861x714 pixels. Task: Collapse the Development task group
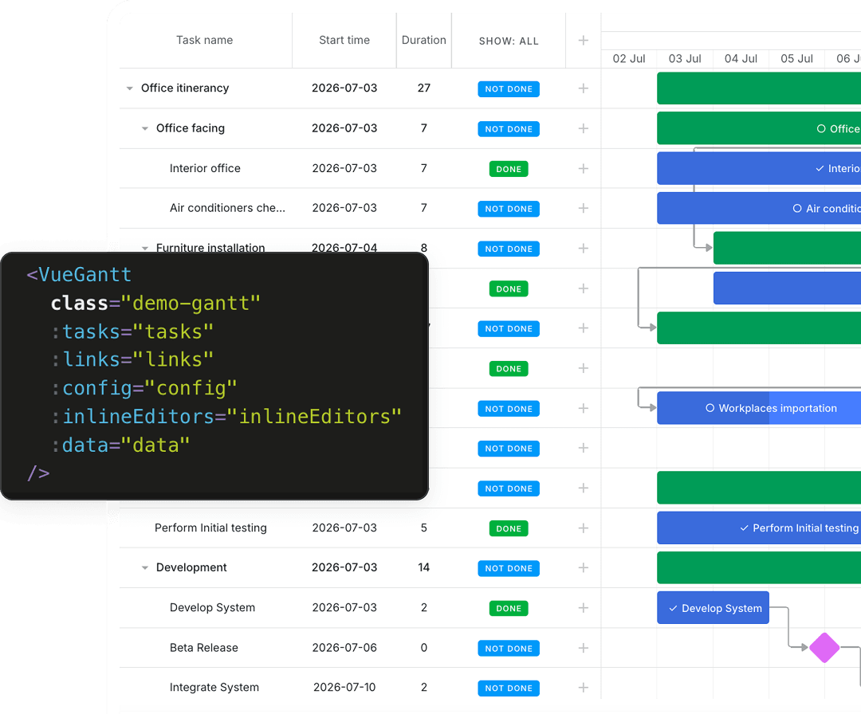click(x=145, y=567)
